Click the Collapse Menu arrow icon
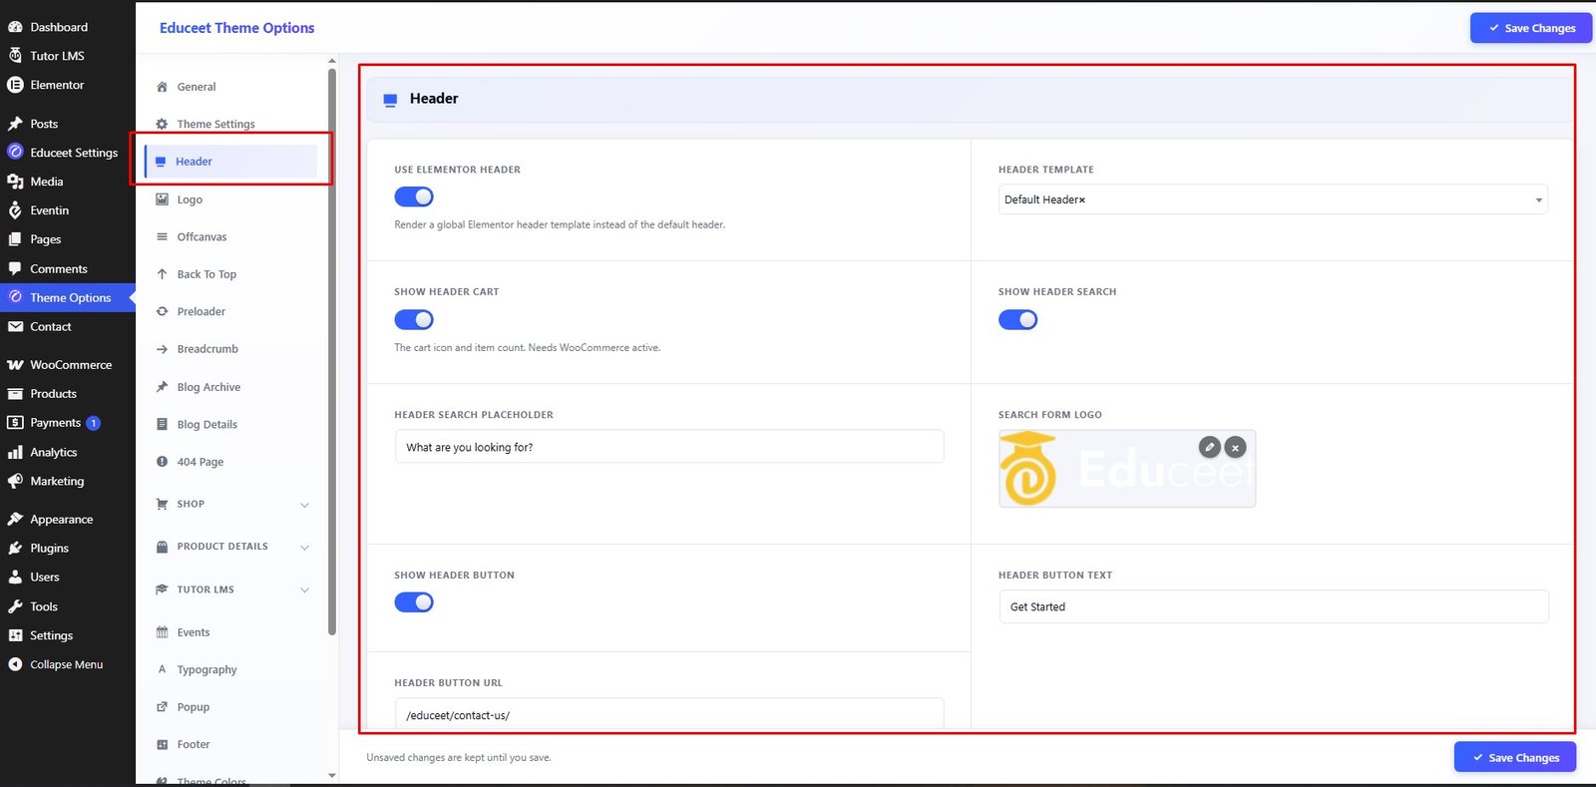Screen dimensions: 1596x787 [x=15, y=664]
